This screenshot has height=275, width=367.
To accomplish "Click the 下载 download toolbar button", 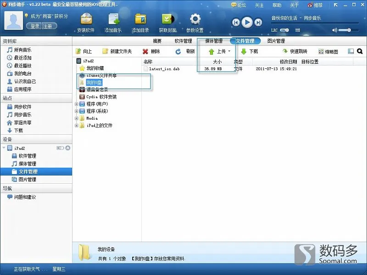I will 250,51.
